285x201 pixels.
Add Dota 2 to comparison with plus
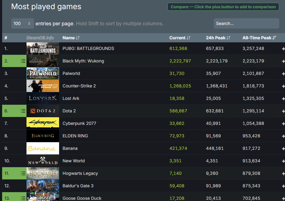point(283,111)
